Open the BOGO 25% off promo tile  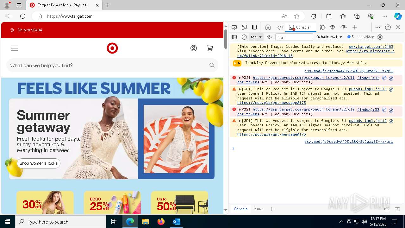pyautogui.click(x=112, y=203)
